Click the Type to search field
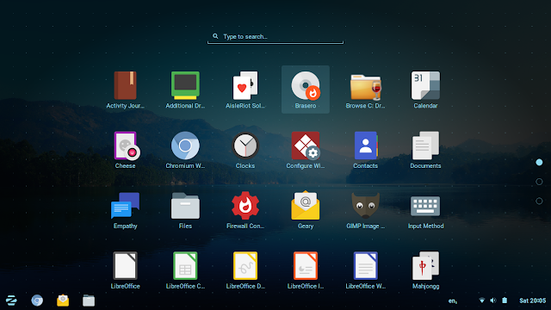 [x=275, y=36]
